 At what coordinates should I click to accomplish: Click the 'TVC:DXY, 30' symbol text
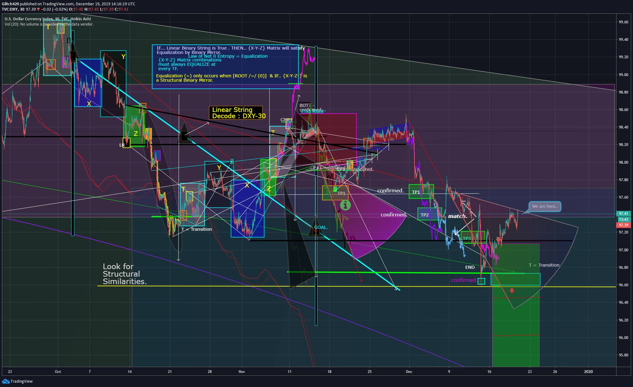click(13, 9)
